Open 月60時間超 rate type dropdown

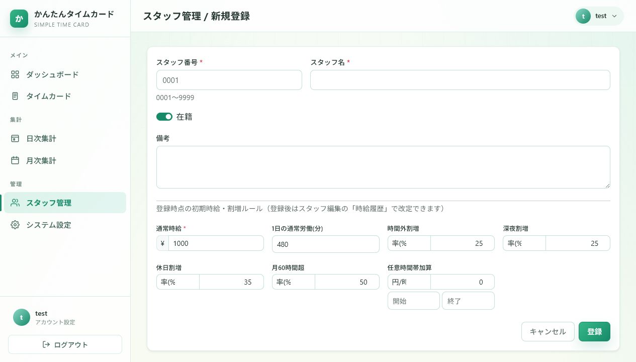pyautogui.click(x=294, y=282)
